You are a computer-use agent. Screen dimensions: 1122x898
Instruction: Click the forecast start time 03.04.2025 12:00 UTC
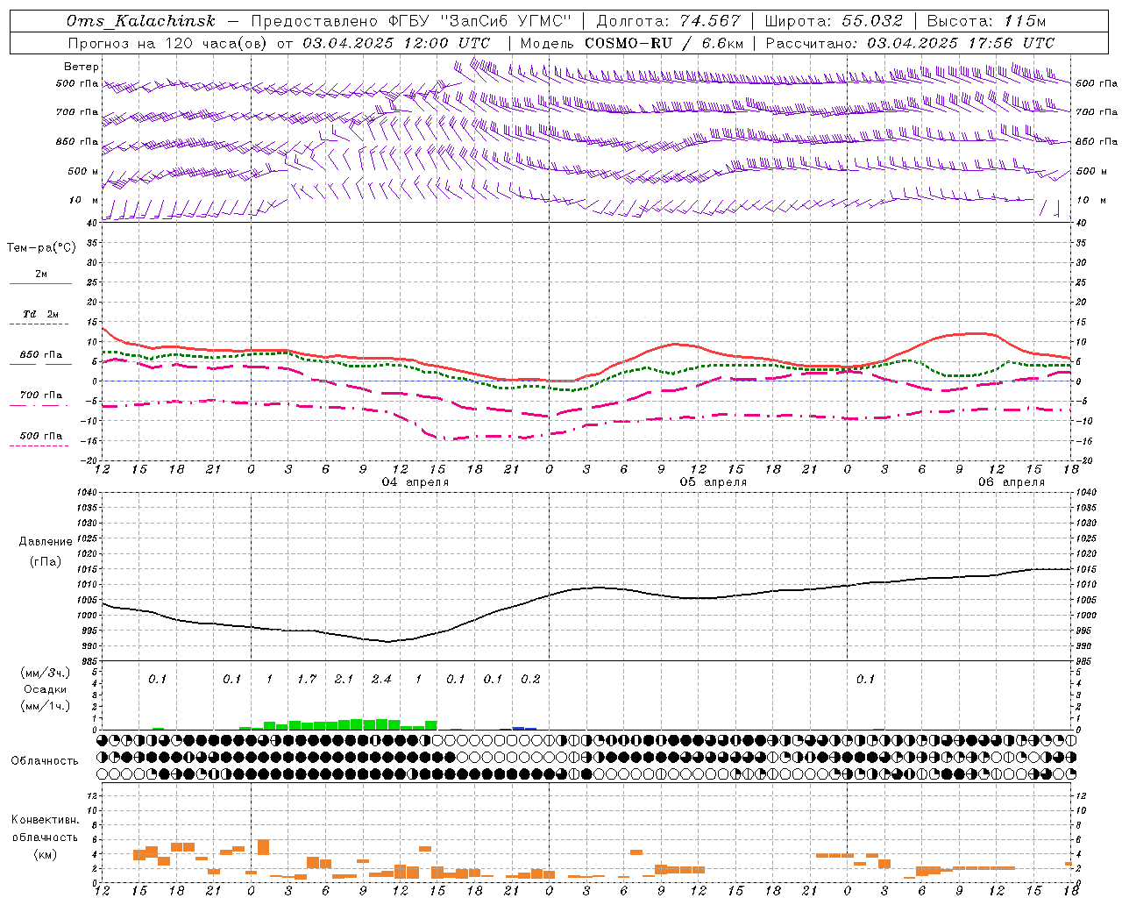pos(396,43)
